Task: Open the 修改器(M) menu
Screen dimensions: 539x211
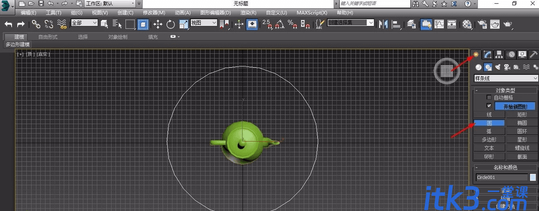Action: point(154,12)
